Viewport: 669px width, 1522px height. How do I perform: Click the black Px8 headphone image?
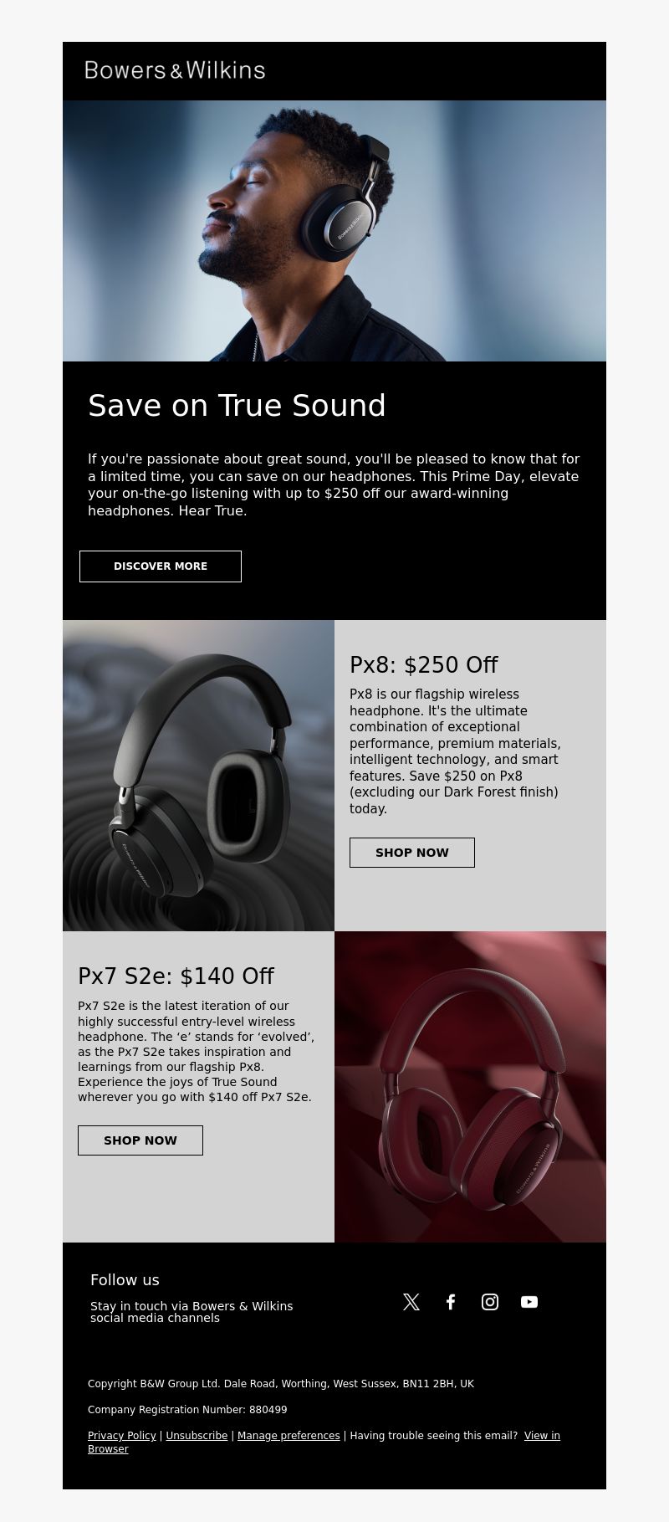tap(198, 776)
